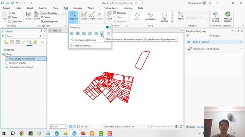This screenshot has width=245, height=137.
Task: Click Save edits icon in Manage Edits
Action: click(28, 16)
